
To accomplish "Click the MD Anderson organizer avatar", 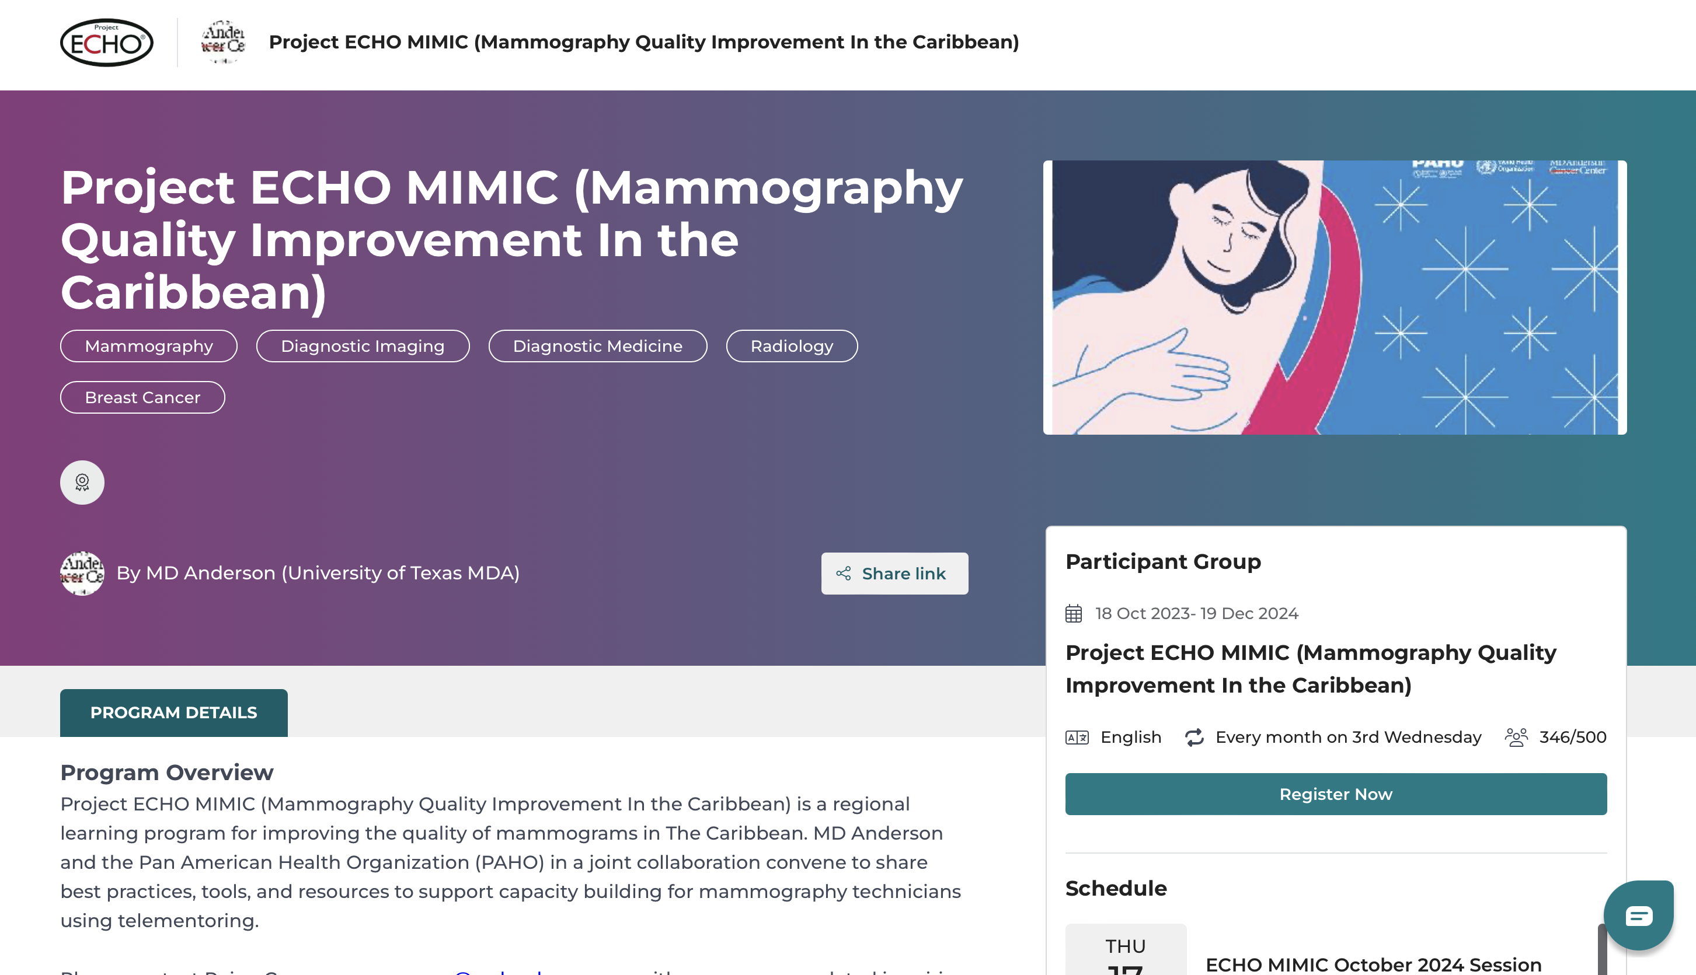I will [82, 573].
